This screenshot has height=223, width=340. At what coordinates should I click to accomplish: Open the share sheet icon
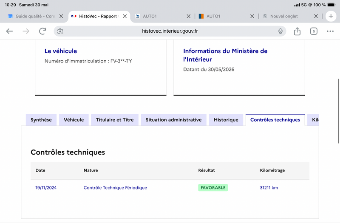pos(297,31)
